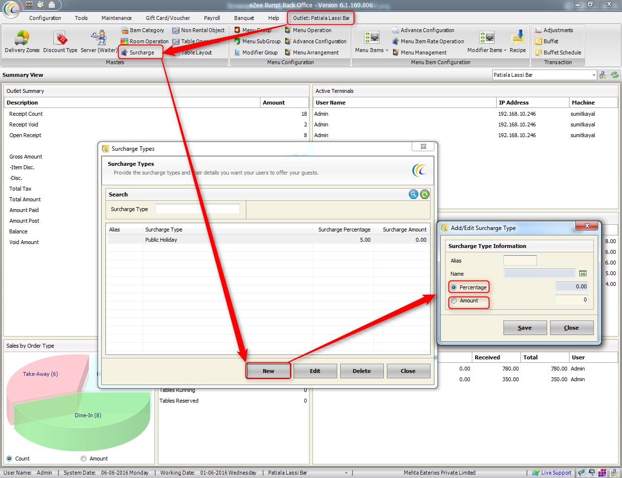The image size is (622, 478).
Task: Open Item Category in Masters
Action: [143, 30]
